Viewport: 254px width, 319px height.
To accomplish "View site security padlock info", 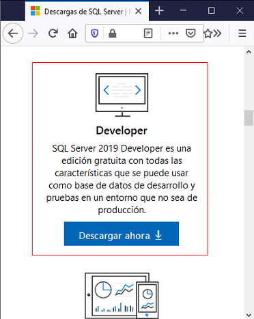I will [113, 33].
